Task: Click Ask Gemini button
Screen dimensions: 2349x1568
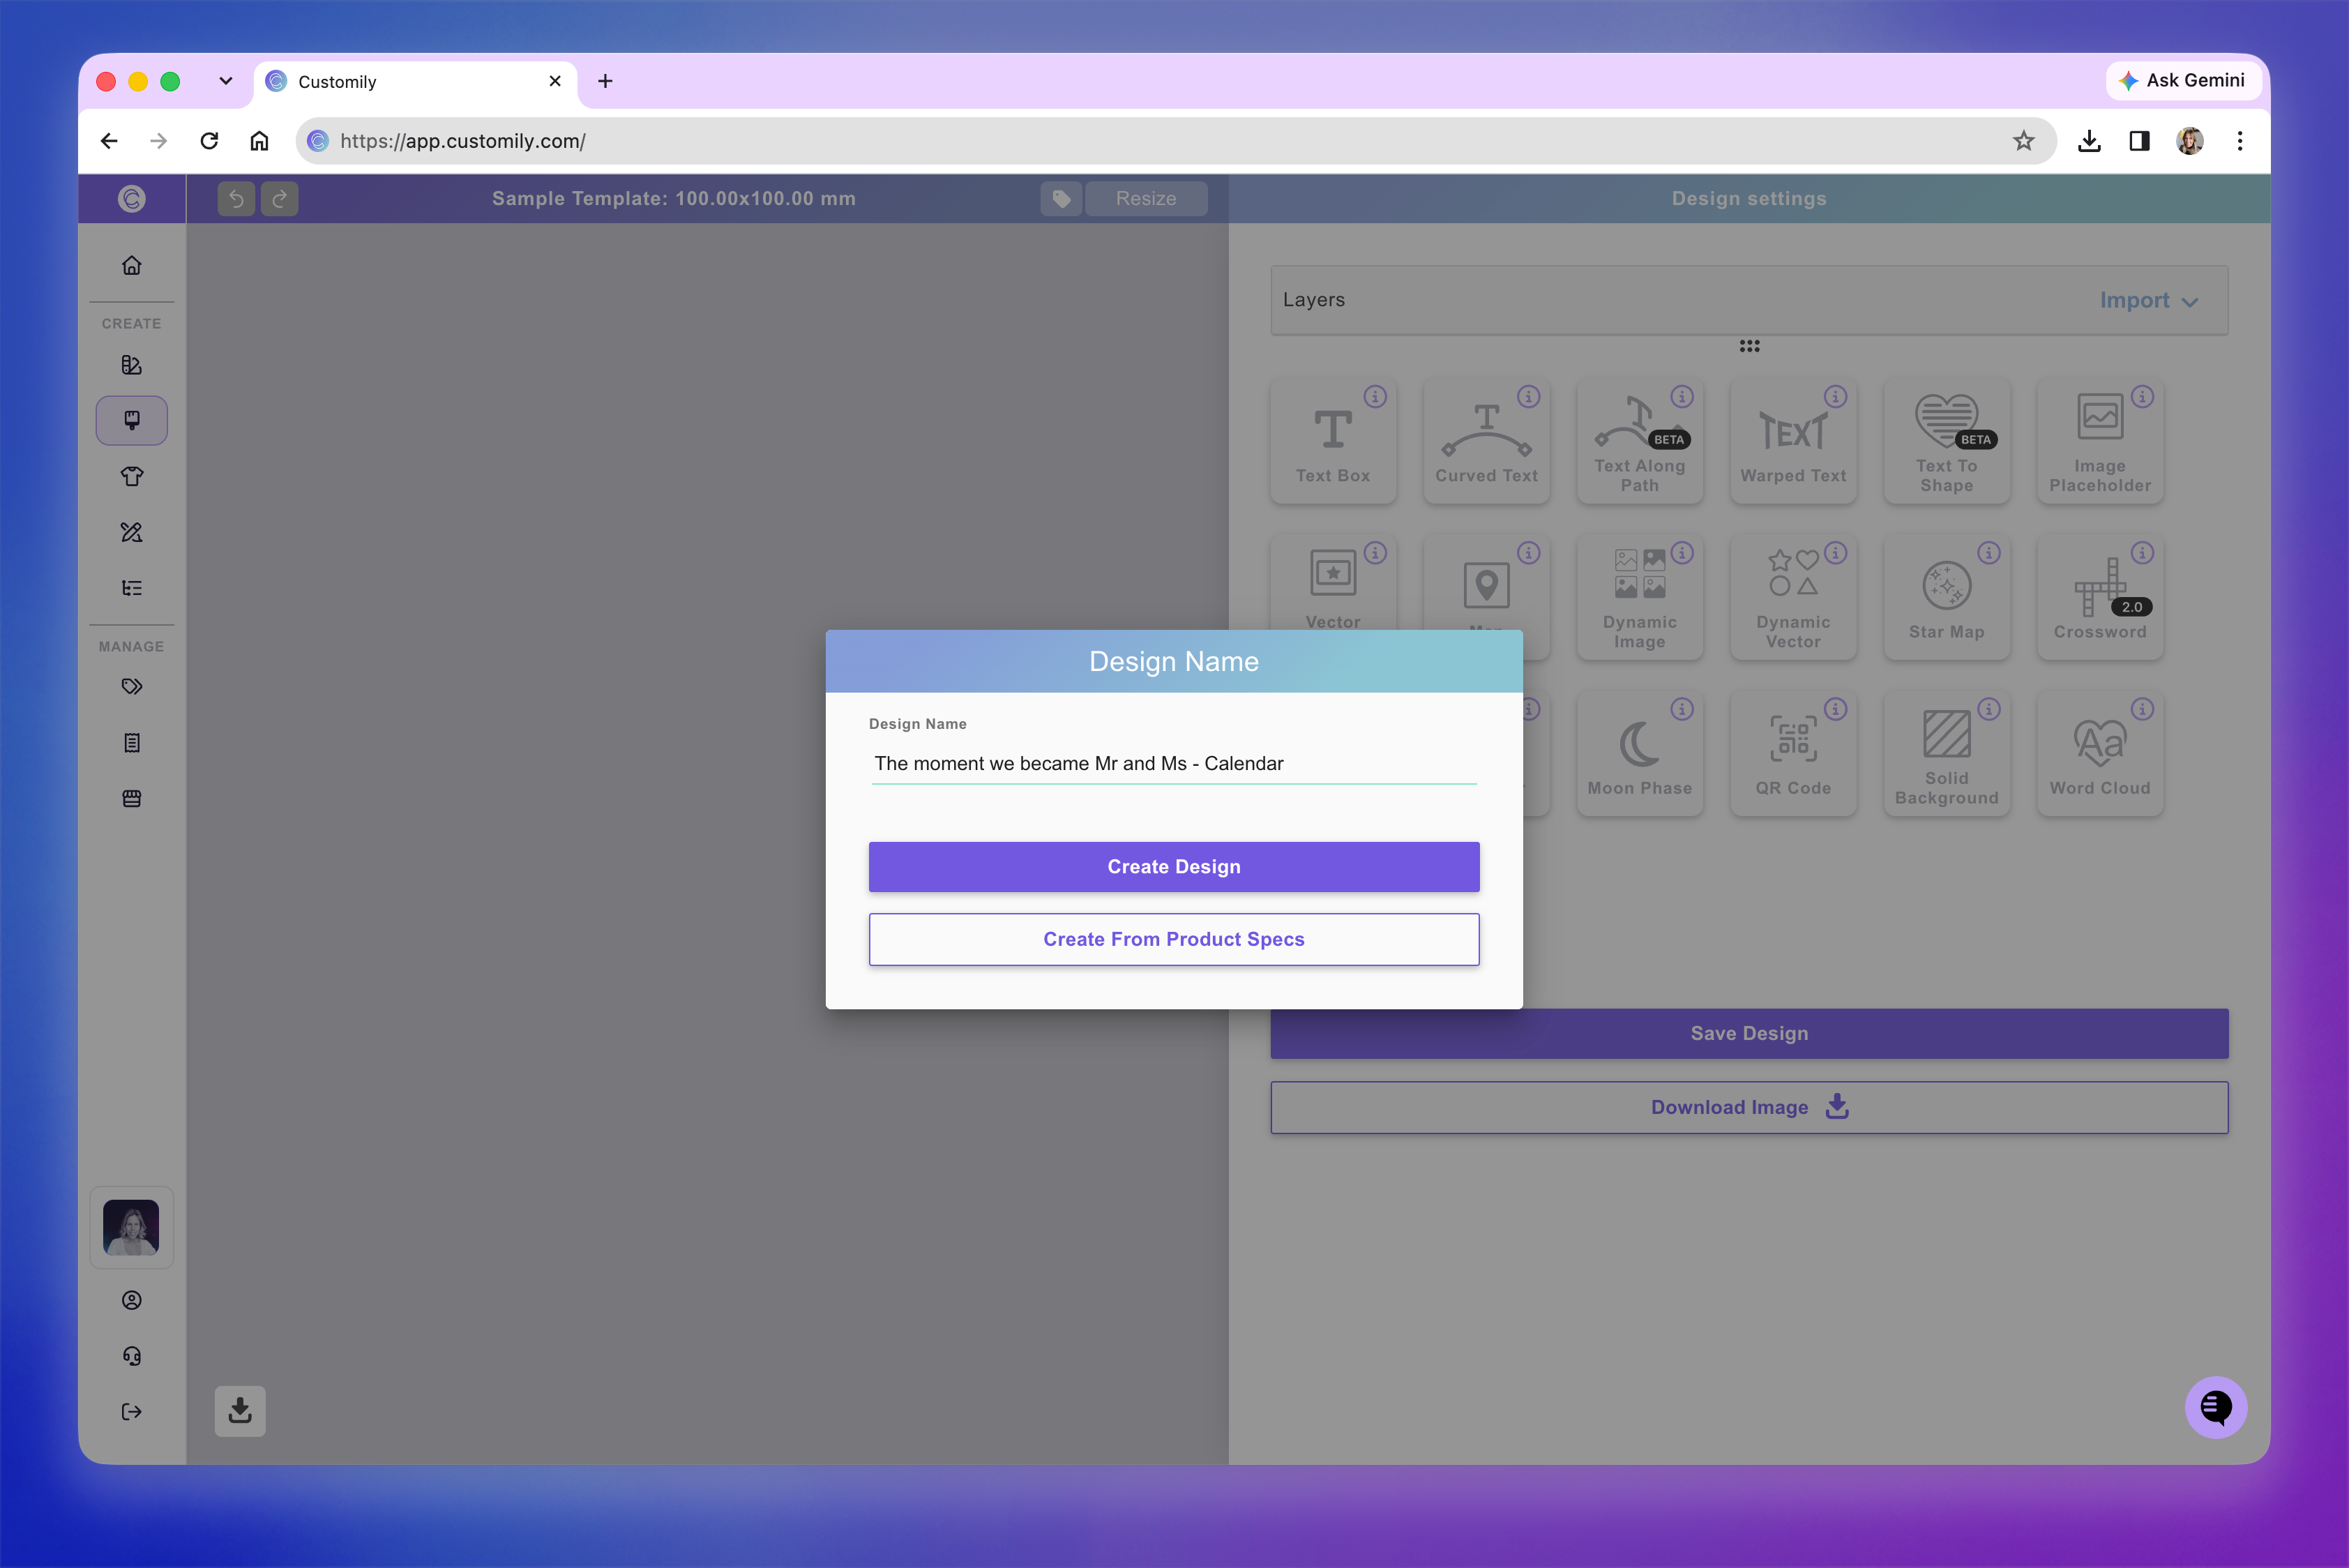Action: (x=2182, y=80)
